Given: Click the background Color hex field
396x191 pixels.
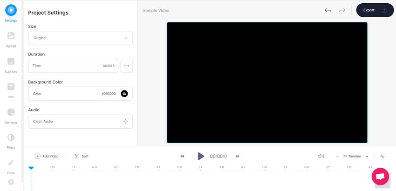Looking at the screenshot, I should tap(80, 94).
